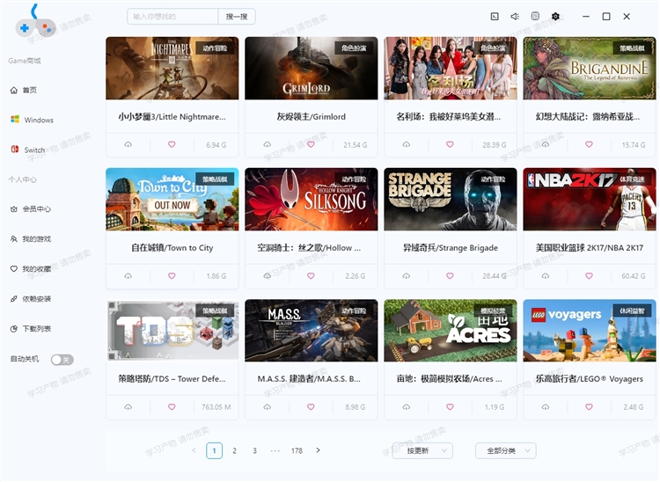Focus the search input field
The height and width of the screenshot is (482, 660).
pyautogui.click(x=172, y=17)
